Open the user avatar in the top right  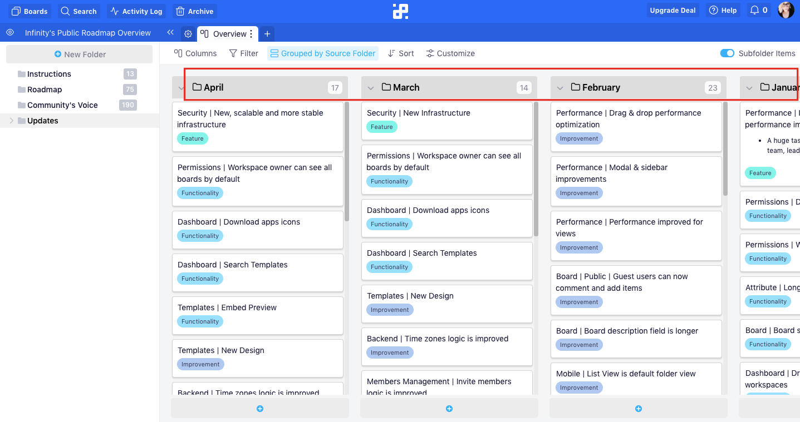click(786, 11)
